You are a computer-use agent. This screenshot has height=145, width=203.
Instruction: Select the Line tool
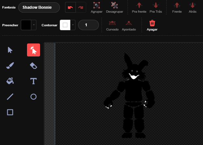[10, 97]
